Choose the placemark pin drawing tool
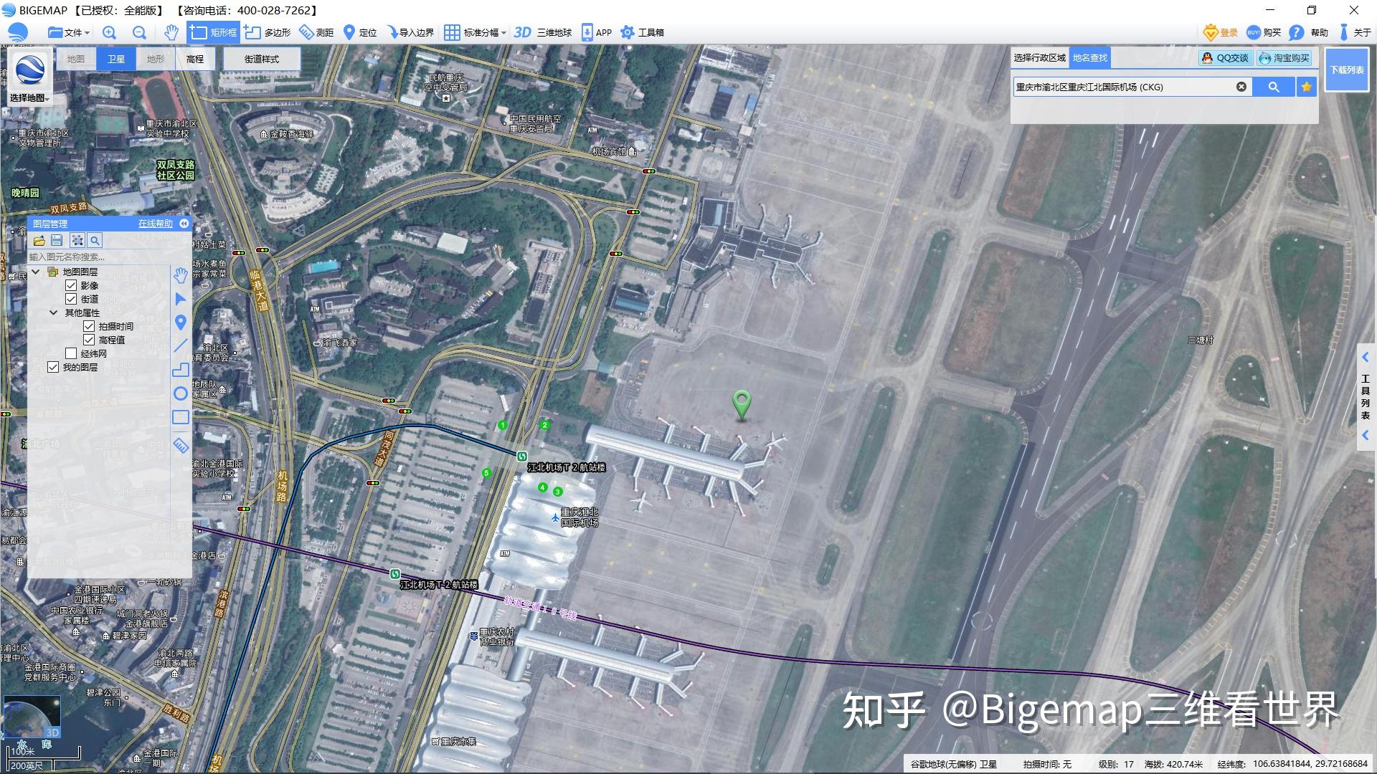The width and height of the screenshot is (1377, 774). (x=181, y=322)
